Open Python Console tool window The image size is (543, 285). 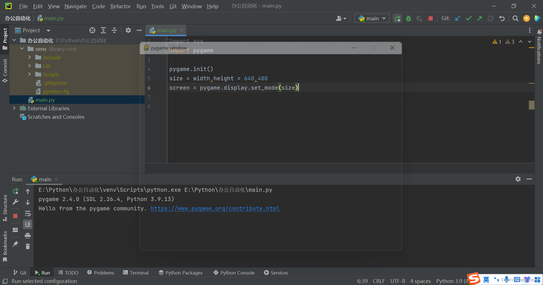234,273
